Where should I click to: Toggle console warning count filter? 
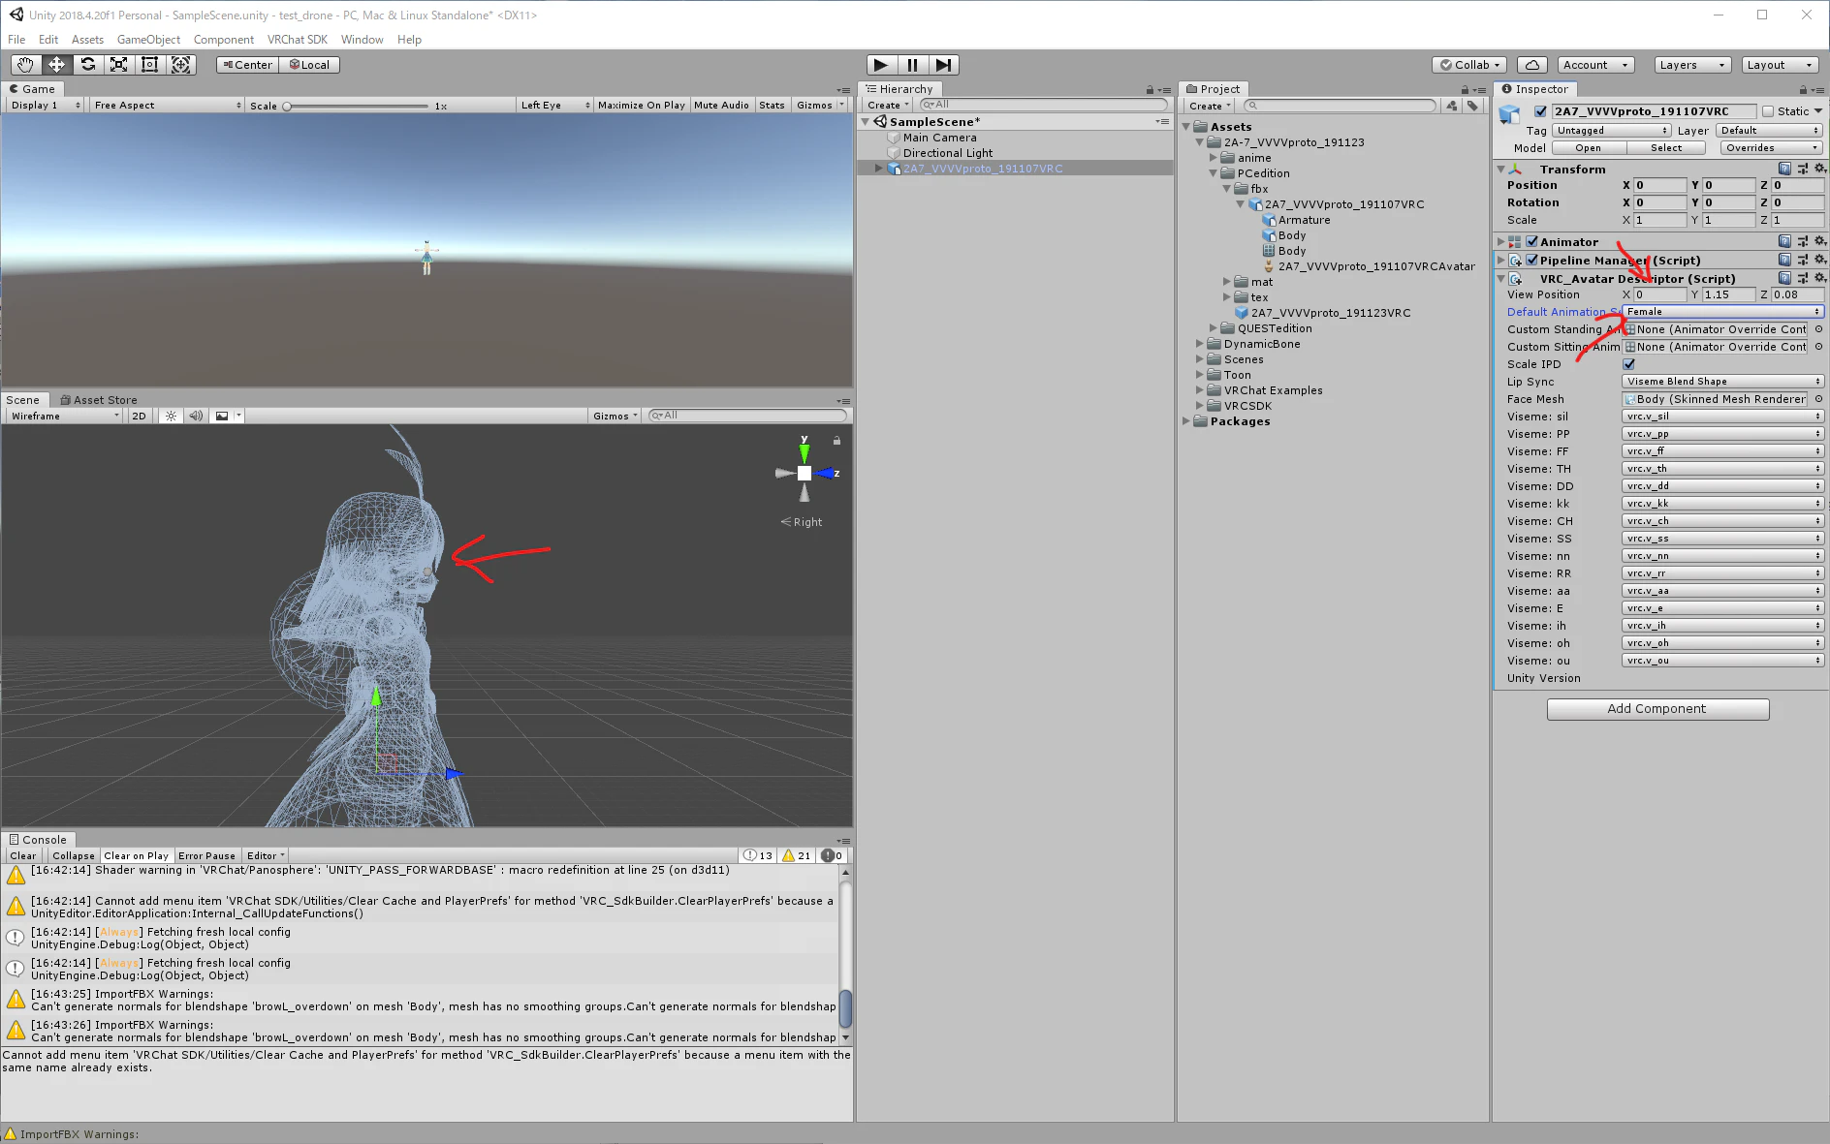[797, 855]
